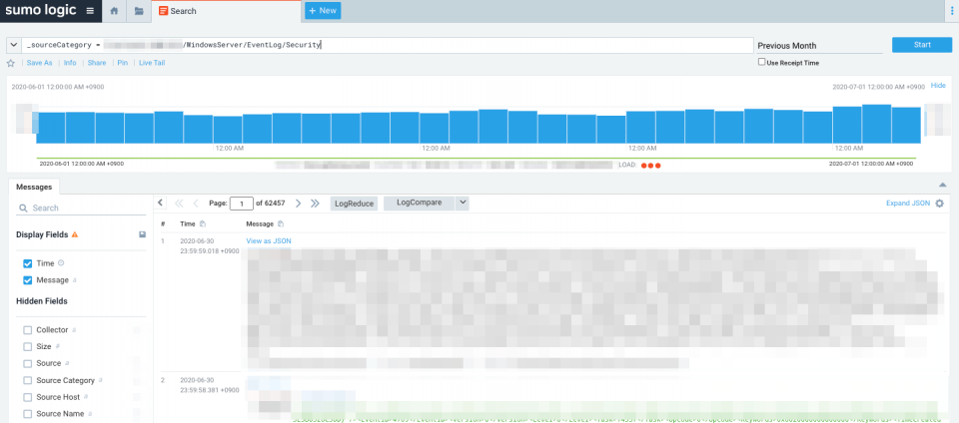Viewport: 959px width, 423px height.
Task: Open the results settings gear icon
Action: (939, 204)
